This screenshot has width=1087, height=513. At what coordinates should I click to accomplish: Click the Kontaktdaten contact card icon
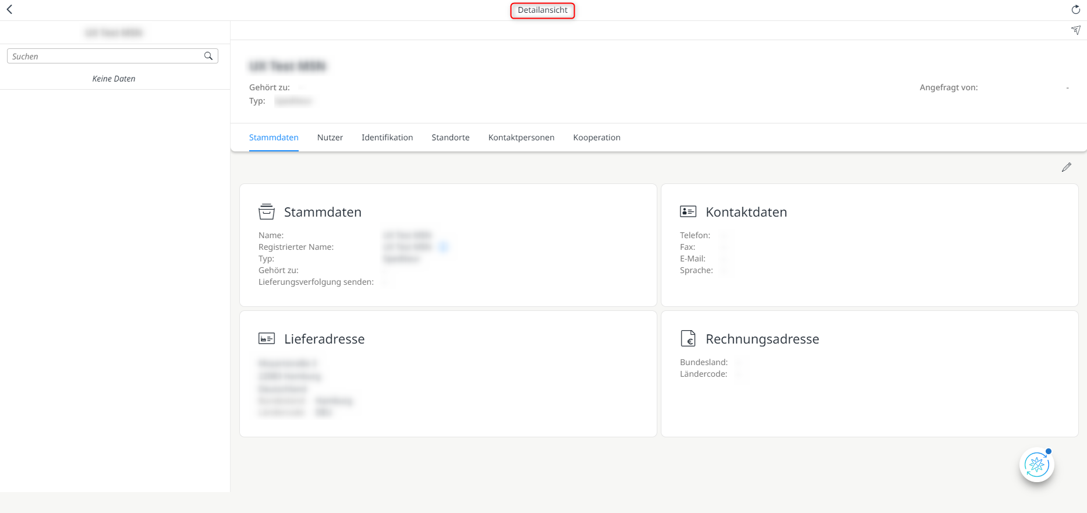(688, 211)
